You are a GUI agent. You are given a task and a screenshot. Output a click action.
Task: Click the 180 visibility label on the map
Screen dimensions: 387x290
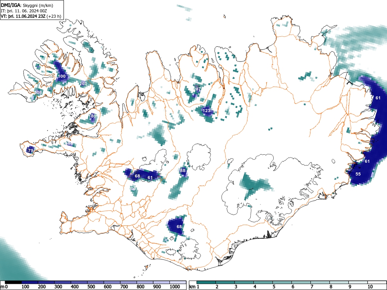point(92,116)
